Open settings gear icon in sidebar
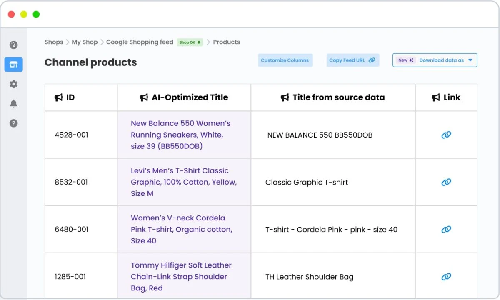The height and width of the screenshot is (300, 500). click(14, 84)
